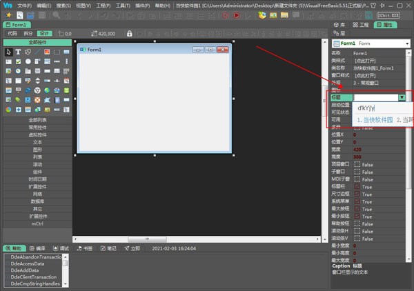The width and height of the screenshot is (414, 291).
Task: Click the red run button in toolbar
Action: coord(236,14)
